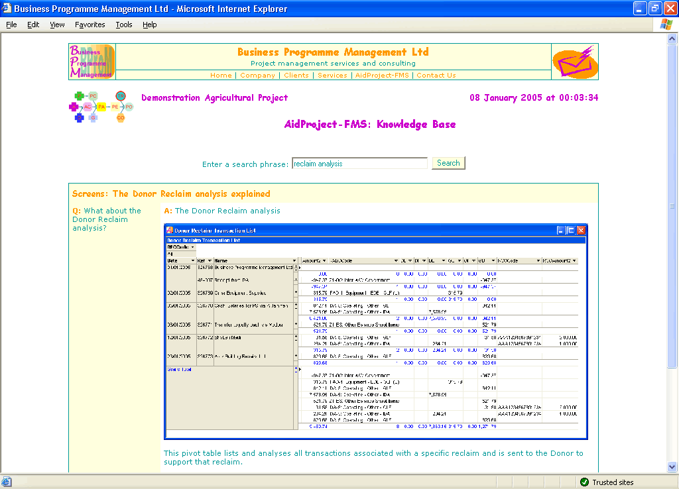Viewport: 679px width, 489px height.
Task: Click the 'AidProject-FMS: Knowledge Base' title
Action: click(x=370, y=125)
